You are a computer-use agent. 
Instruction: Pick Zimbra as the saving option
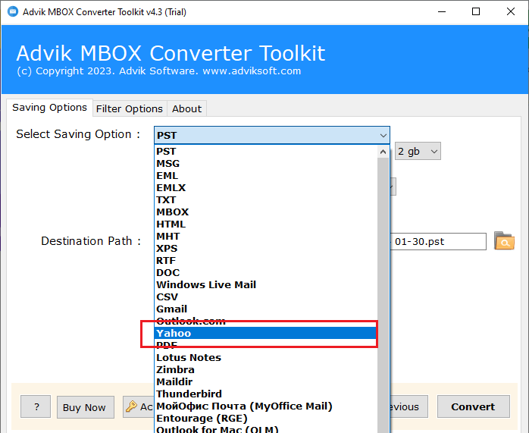[x=175, y=370]
